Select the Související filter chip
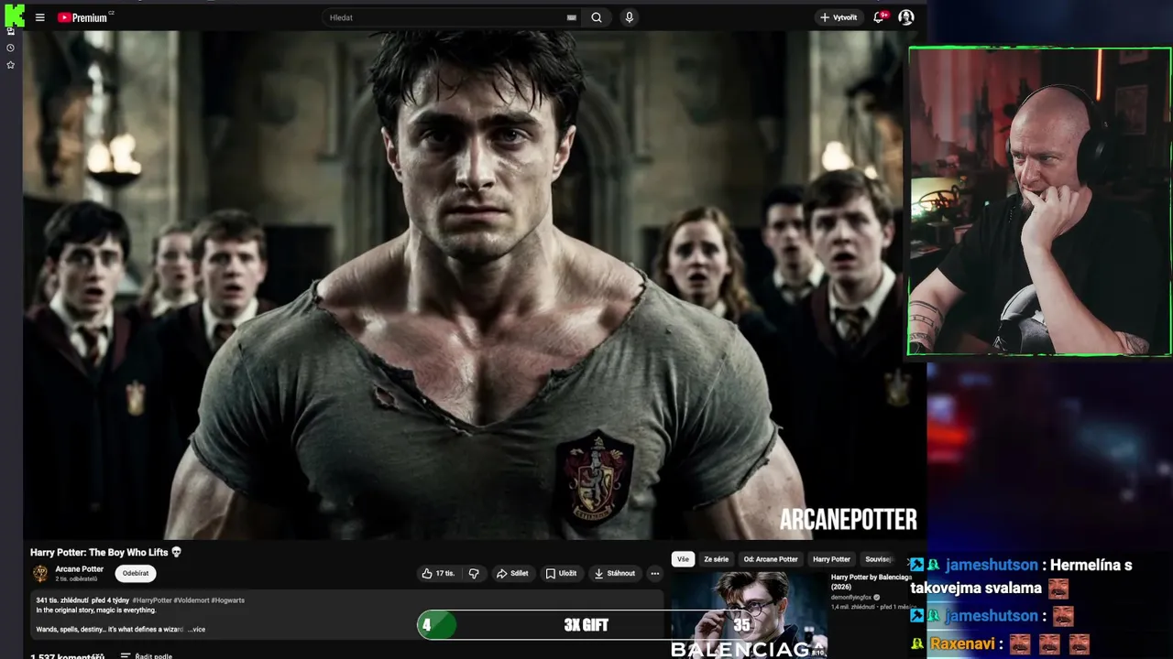This screenshot has height=659, width=1173. 880,559
